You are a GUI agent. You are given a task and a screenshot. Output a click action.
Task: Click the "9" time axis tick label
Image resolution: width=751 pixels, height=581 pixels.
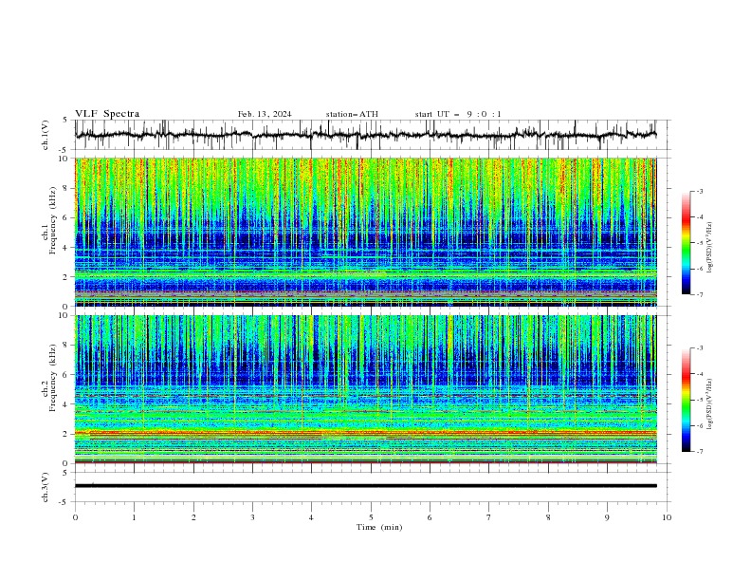[x=607, y=517]
